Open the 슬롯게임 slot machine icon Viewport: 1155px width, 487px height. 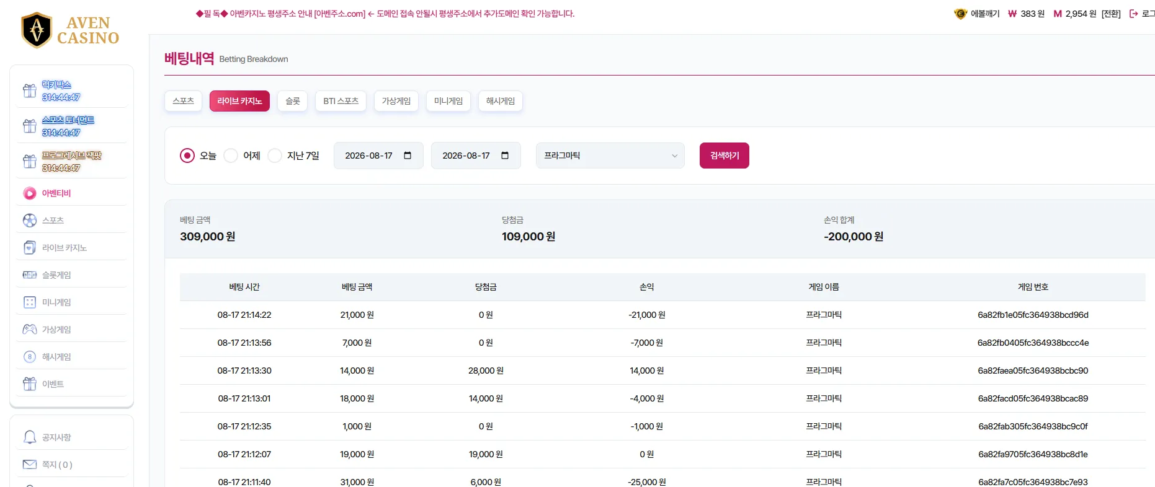click(30, 275)
